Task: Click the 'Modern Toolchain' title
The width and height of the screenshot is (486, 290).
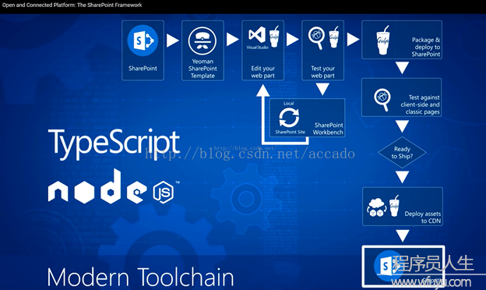Action: [x=140, y=277]
